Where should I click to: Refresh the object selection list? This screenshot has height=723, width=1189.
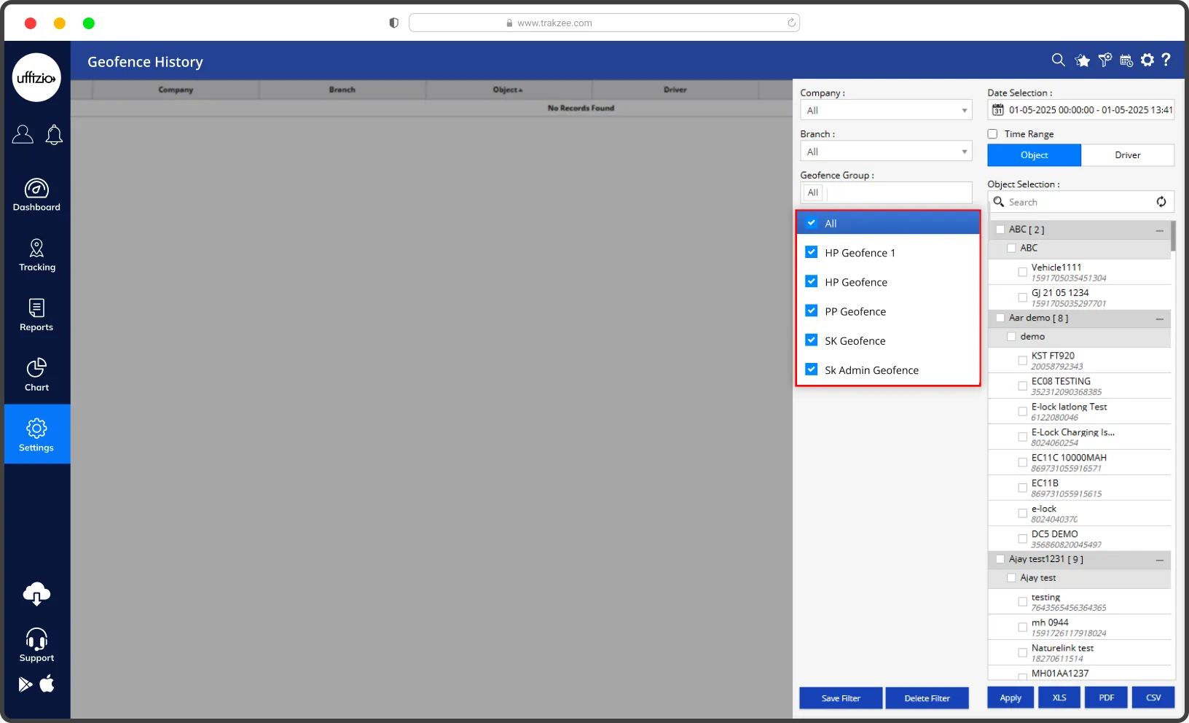coord(1161,202)
